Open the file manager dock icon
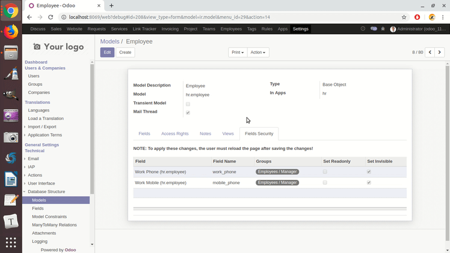450x253 pixels. click(11, 53)
